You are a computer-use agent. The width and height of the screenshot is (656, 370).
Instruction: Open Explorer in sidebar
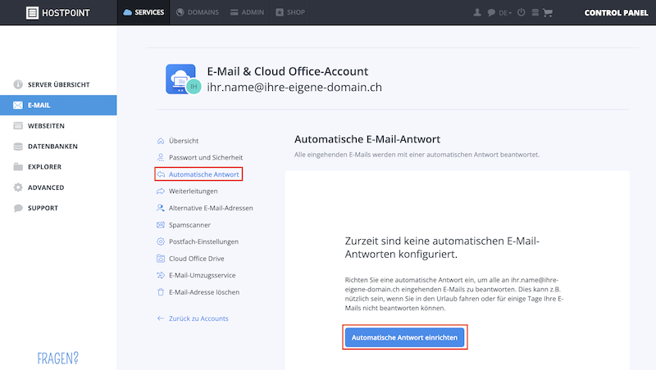58,167
